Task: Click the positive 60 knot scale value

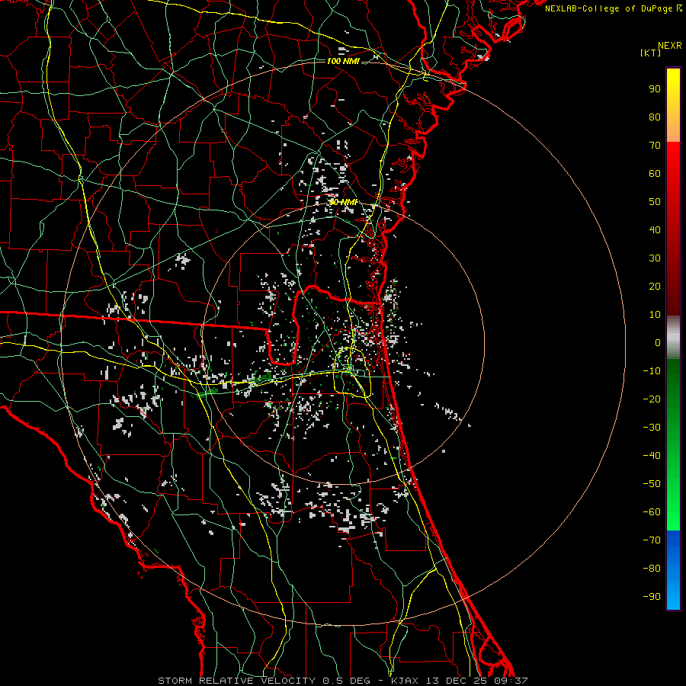Action: (655, 173)
